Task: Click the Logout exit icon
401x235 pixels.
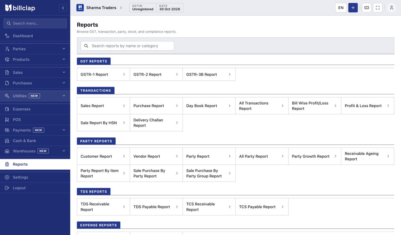Action: pos(7,188)
